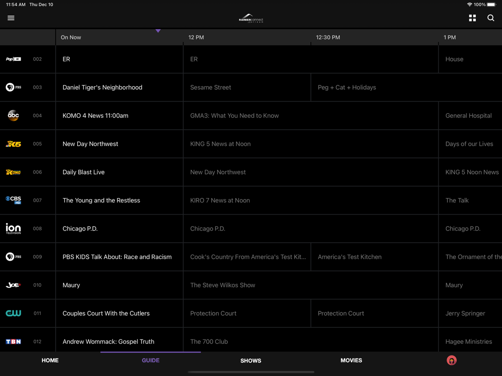Open ER airing on now
Screen dimensions: 502x376
(x=119, y=59)
